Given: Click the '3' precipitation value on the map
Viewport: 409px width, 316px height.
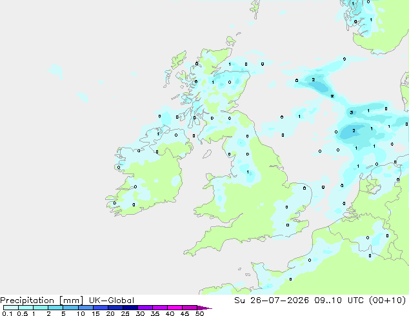Looking at the screenshot, I should click(352, 113).
